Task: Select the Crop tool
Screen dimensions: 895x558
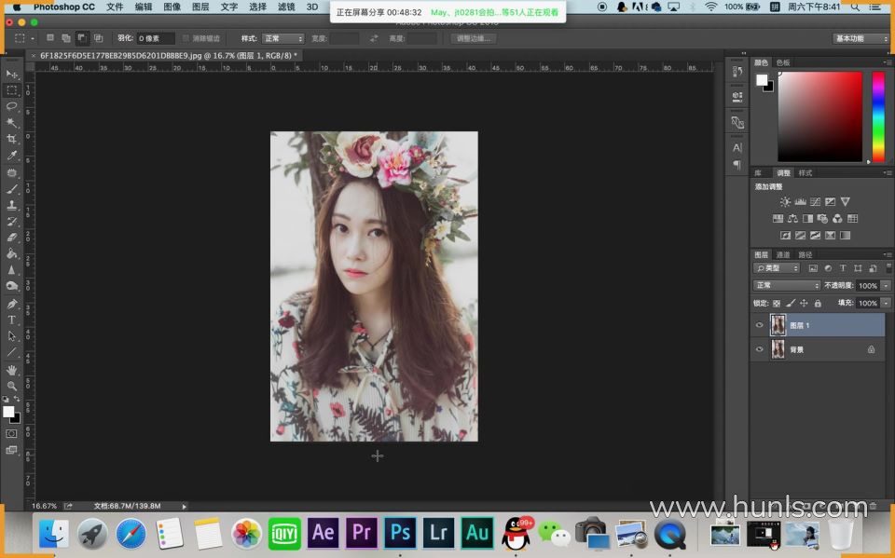Action: point(11,139)
